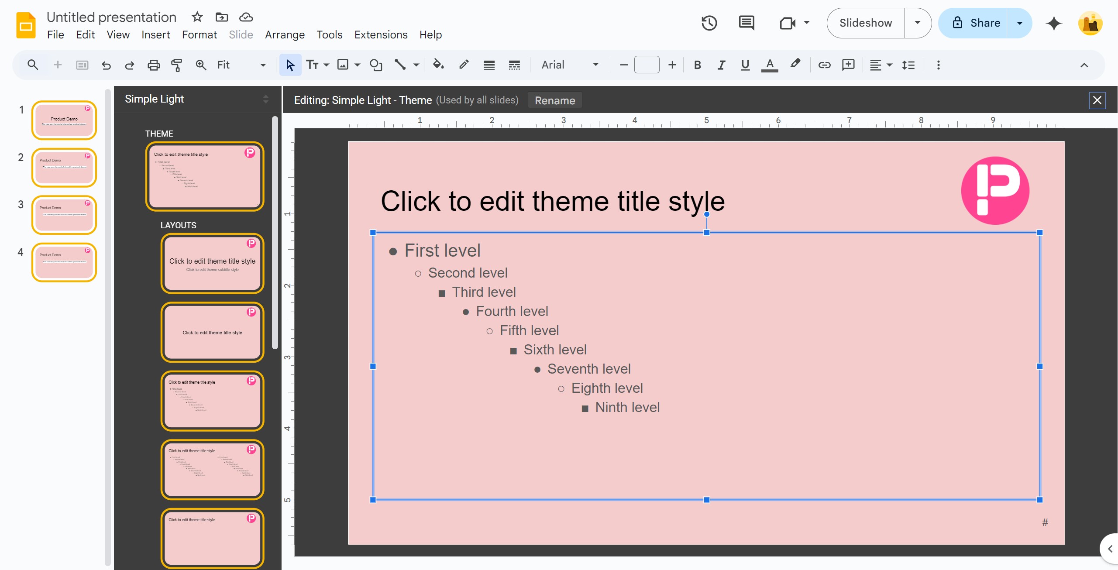The width and height of the screenshot is (1118, 570).
Task: Click the font size input field
Action: coord(647,65)
